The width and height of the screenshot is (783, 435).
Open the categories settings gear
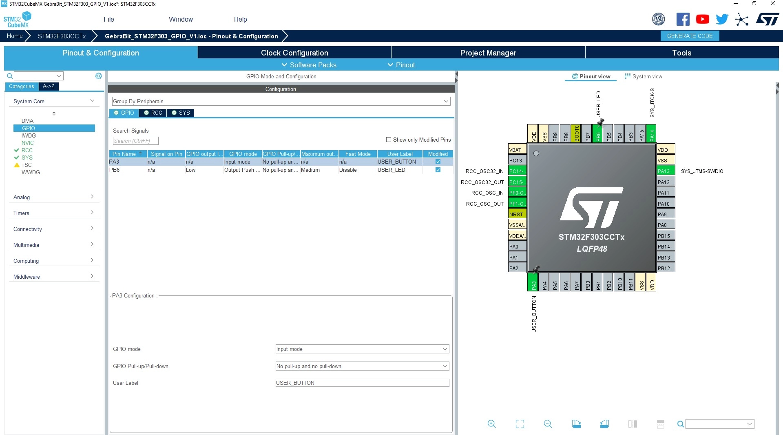tap(99, 76)
